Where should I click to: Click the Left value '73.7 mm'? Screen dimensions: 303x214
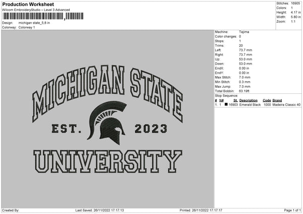(x=245, y=50)
